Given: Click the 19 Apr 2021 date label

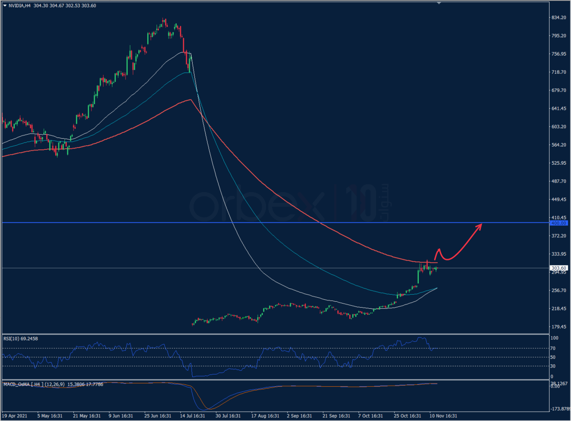Looking at the screenshot, I should pyautogui.click(x=15, y=416).
